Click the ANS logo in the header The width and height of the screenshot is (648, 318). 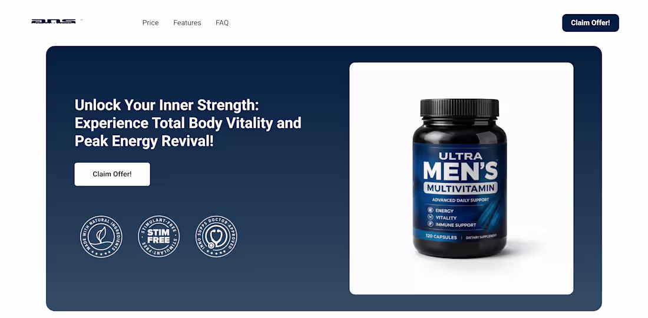coord(54,21)
